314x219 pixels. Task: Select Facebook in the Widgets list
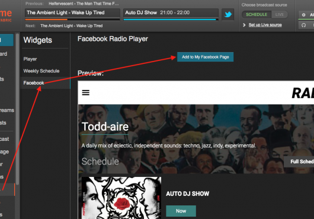34,83
